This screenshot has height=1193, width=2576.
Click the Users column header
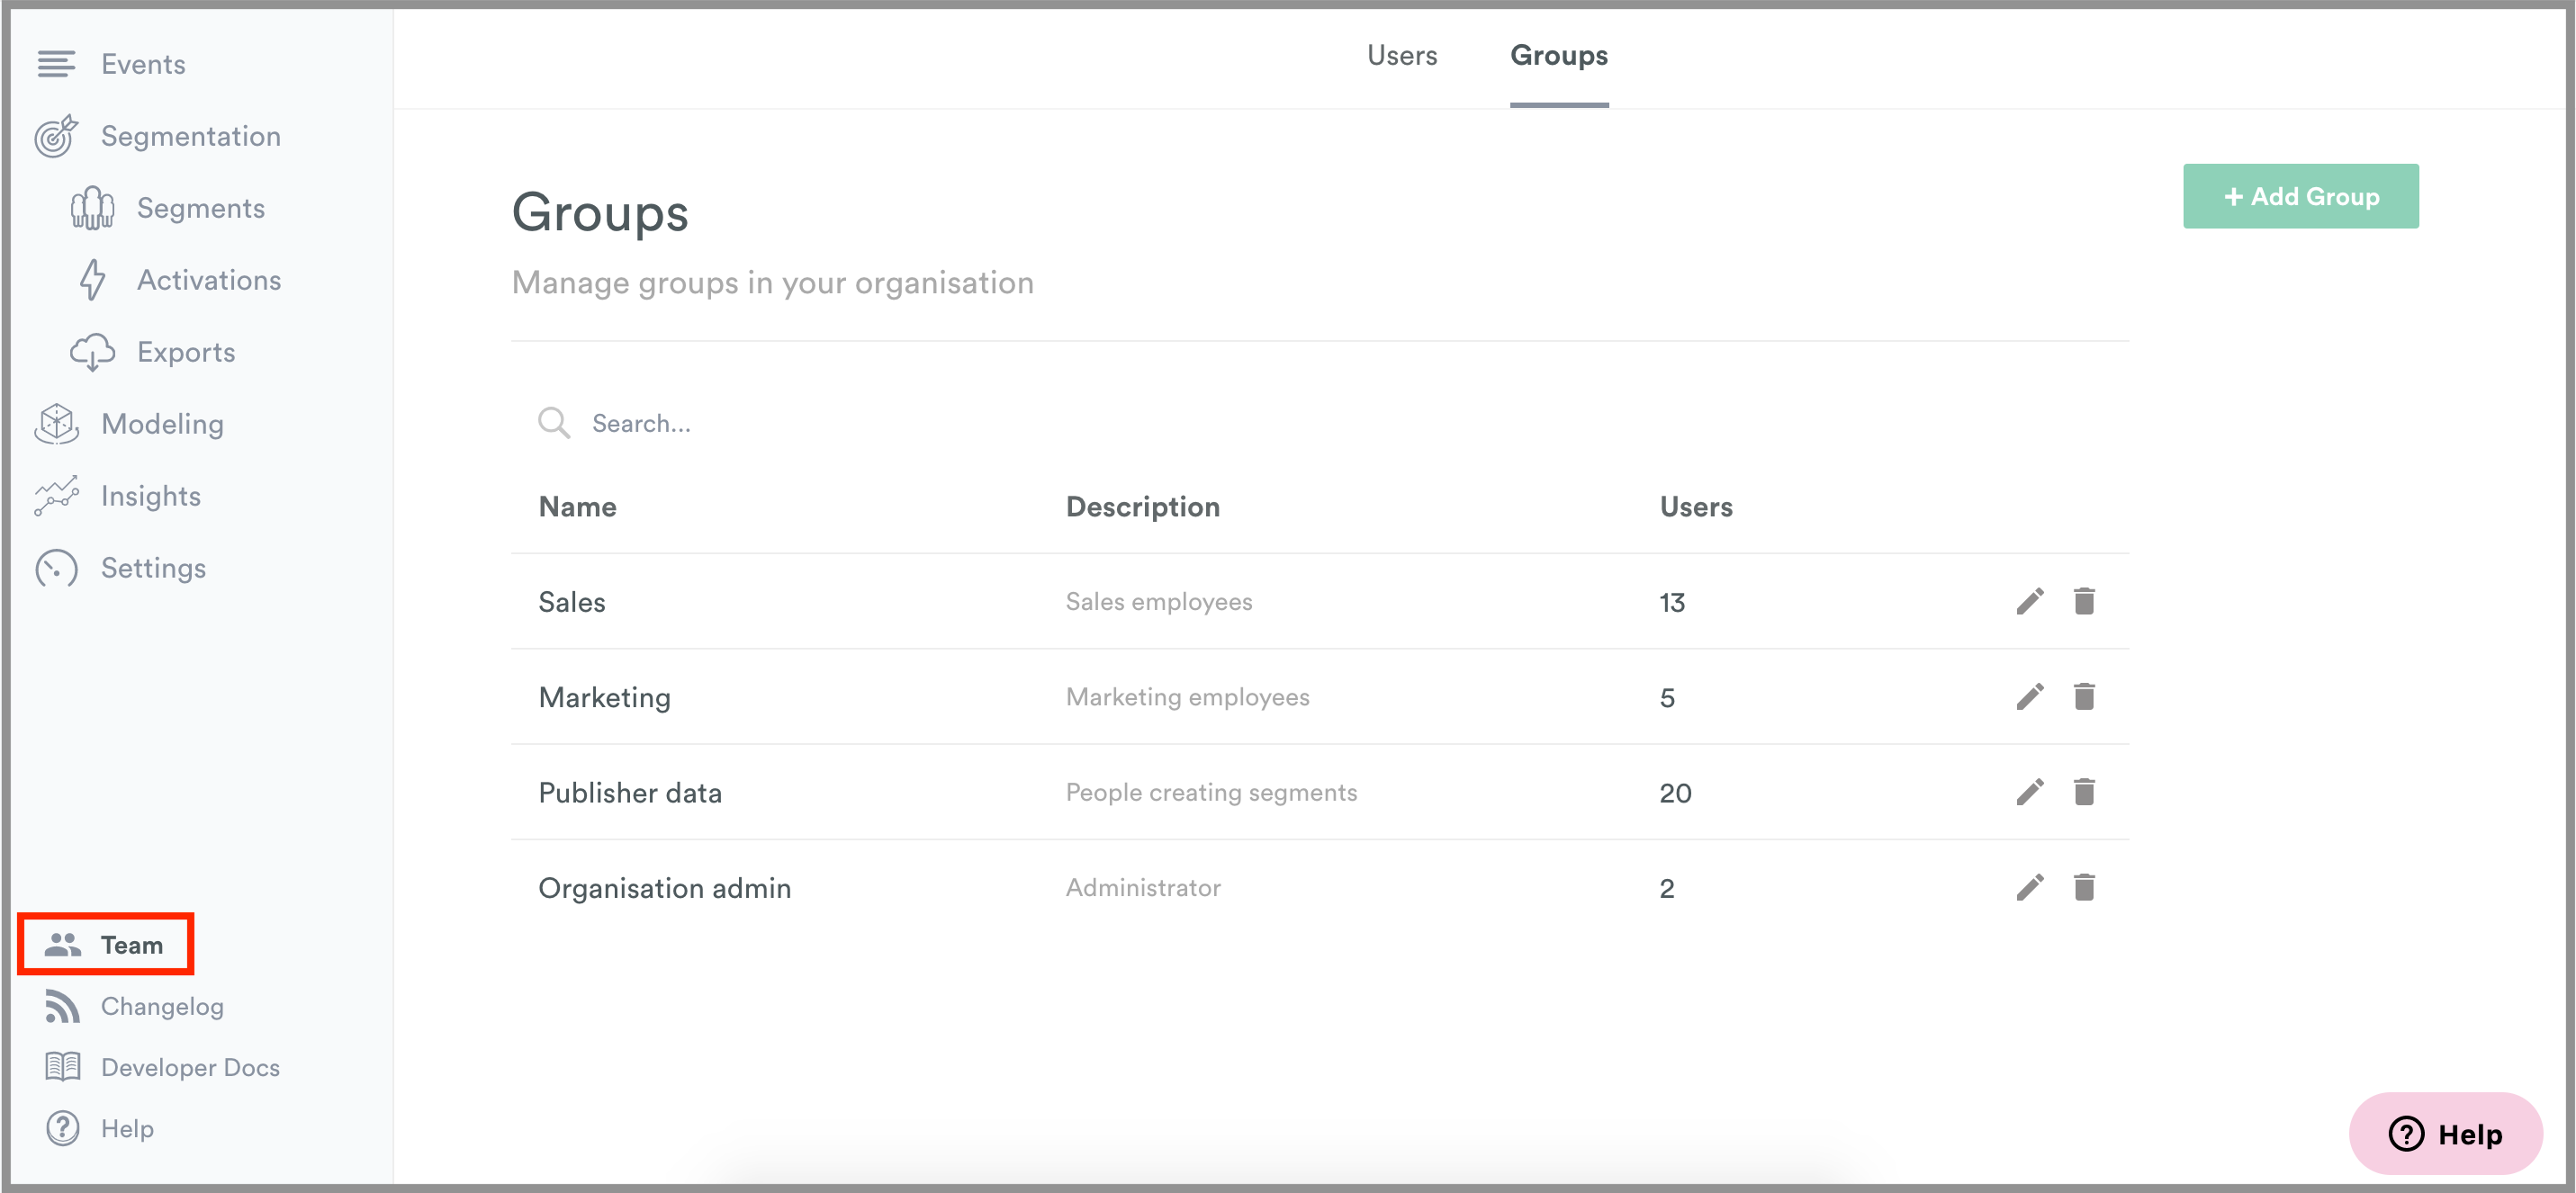point(1696,507)
